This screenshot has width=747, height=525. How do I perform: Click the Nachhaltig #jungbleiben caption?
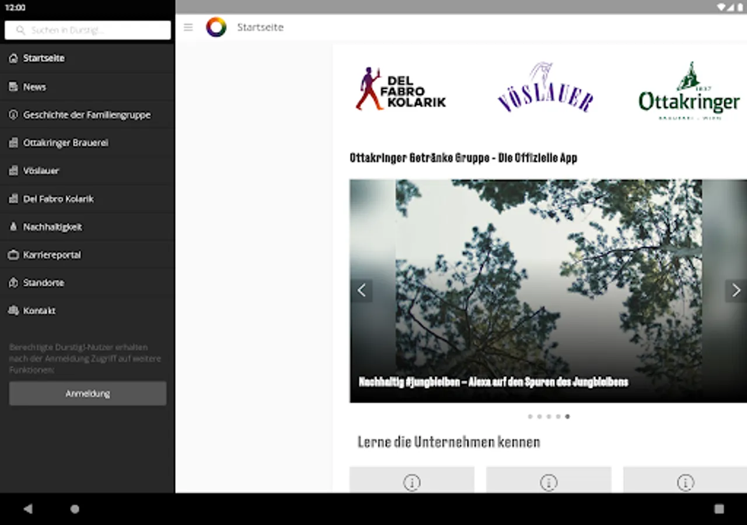(x=494, y=382)
